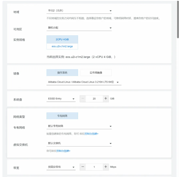The width and height of the screenshot is (179, 177).
Task: Select the 专有网络 network type button
Action: click(x=62, y=116)
